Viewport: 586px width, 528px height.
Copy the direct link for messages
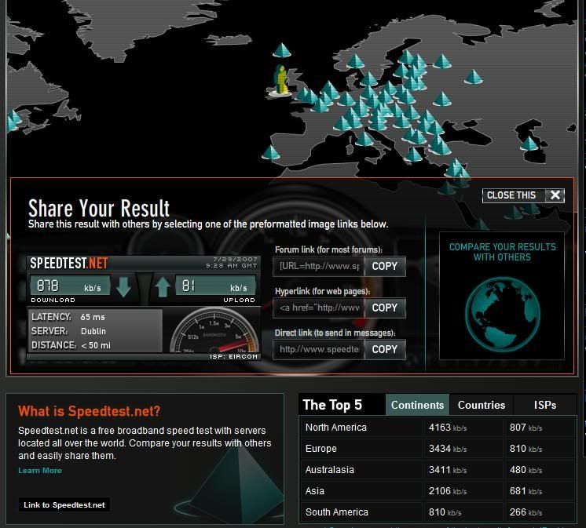pos(384,349)
